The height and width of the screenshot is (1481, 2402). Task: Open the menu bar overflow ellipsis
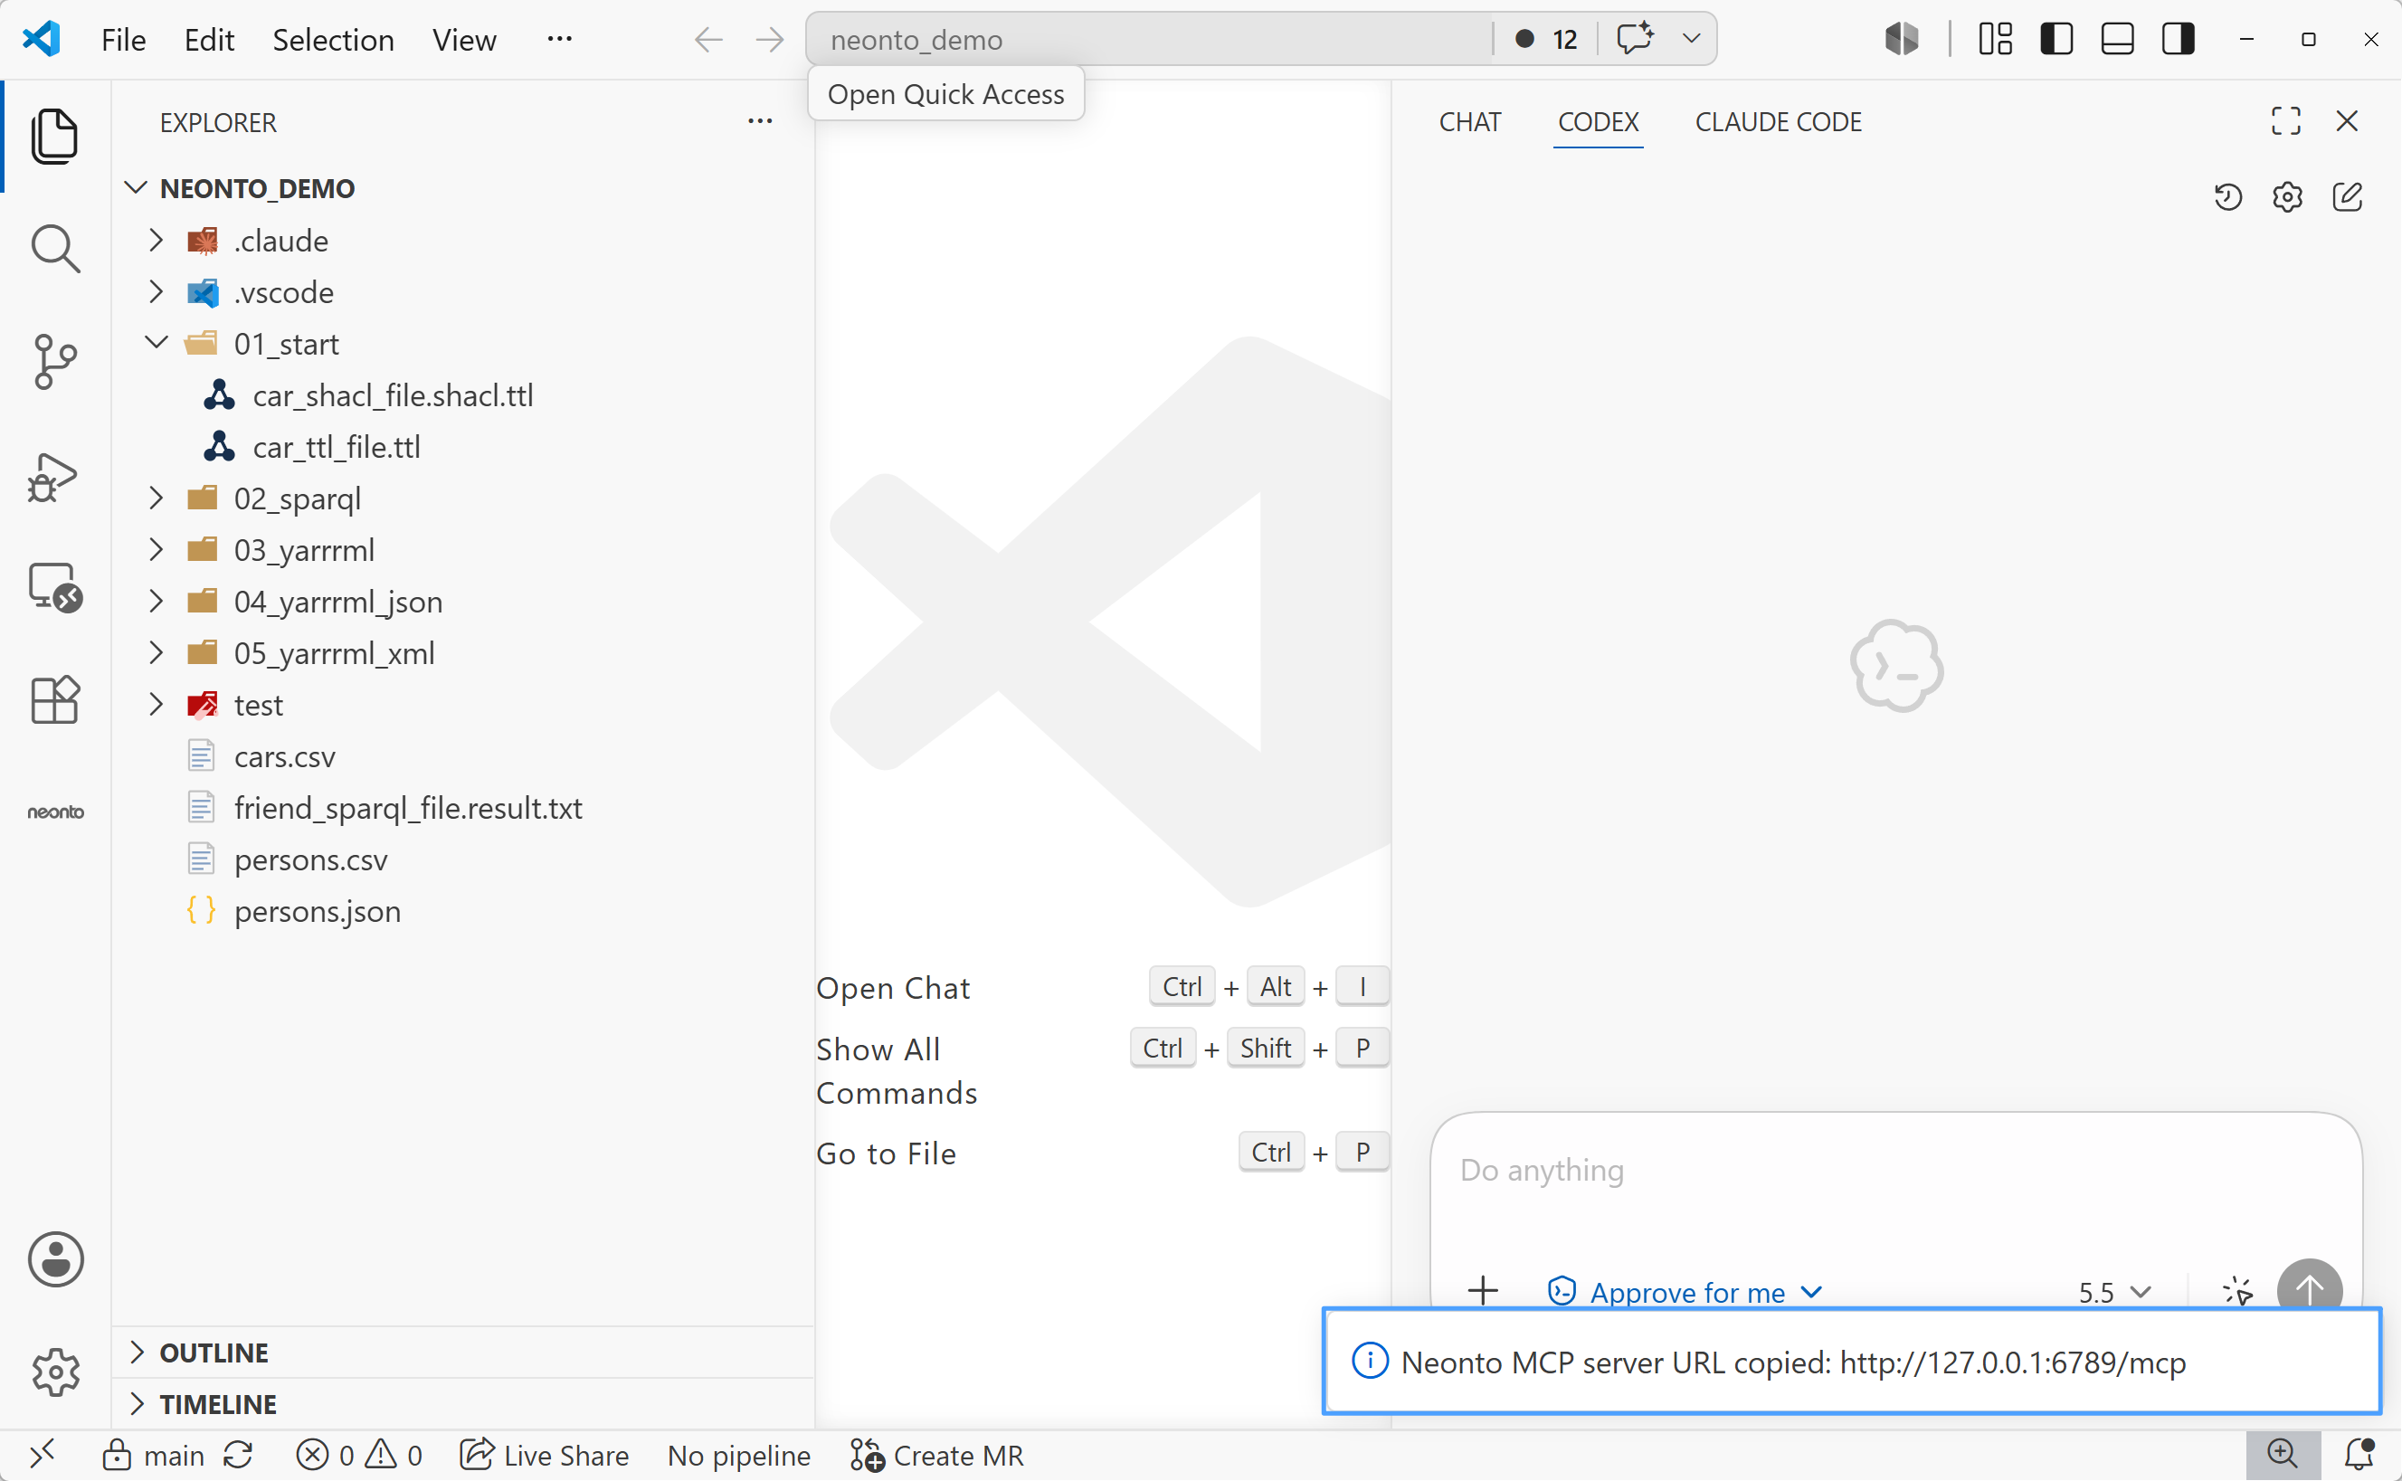tap(559, 39)
